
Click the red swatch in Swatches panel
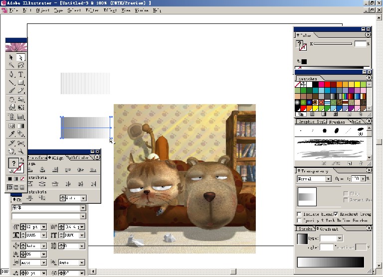pos(327,84)
